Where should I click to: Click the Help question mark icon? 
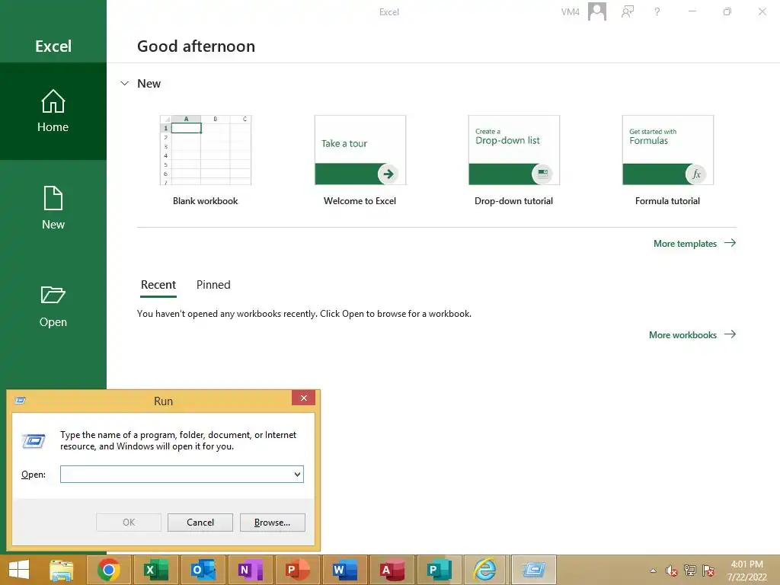657,11
